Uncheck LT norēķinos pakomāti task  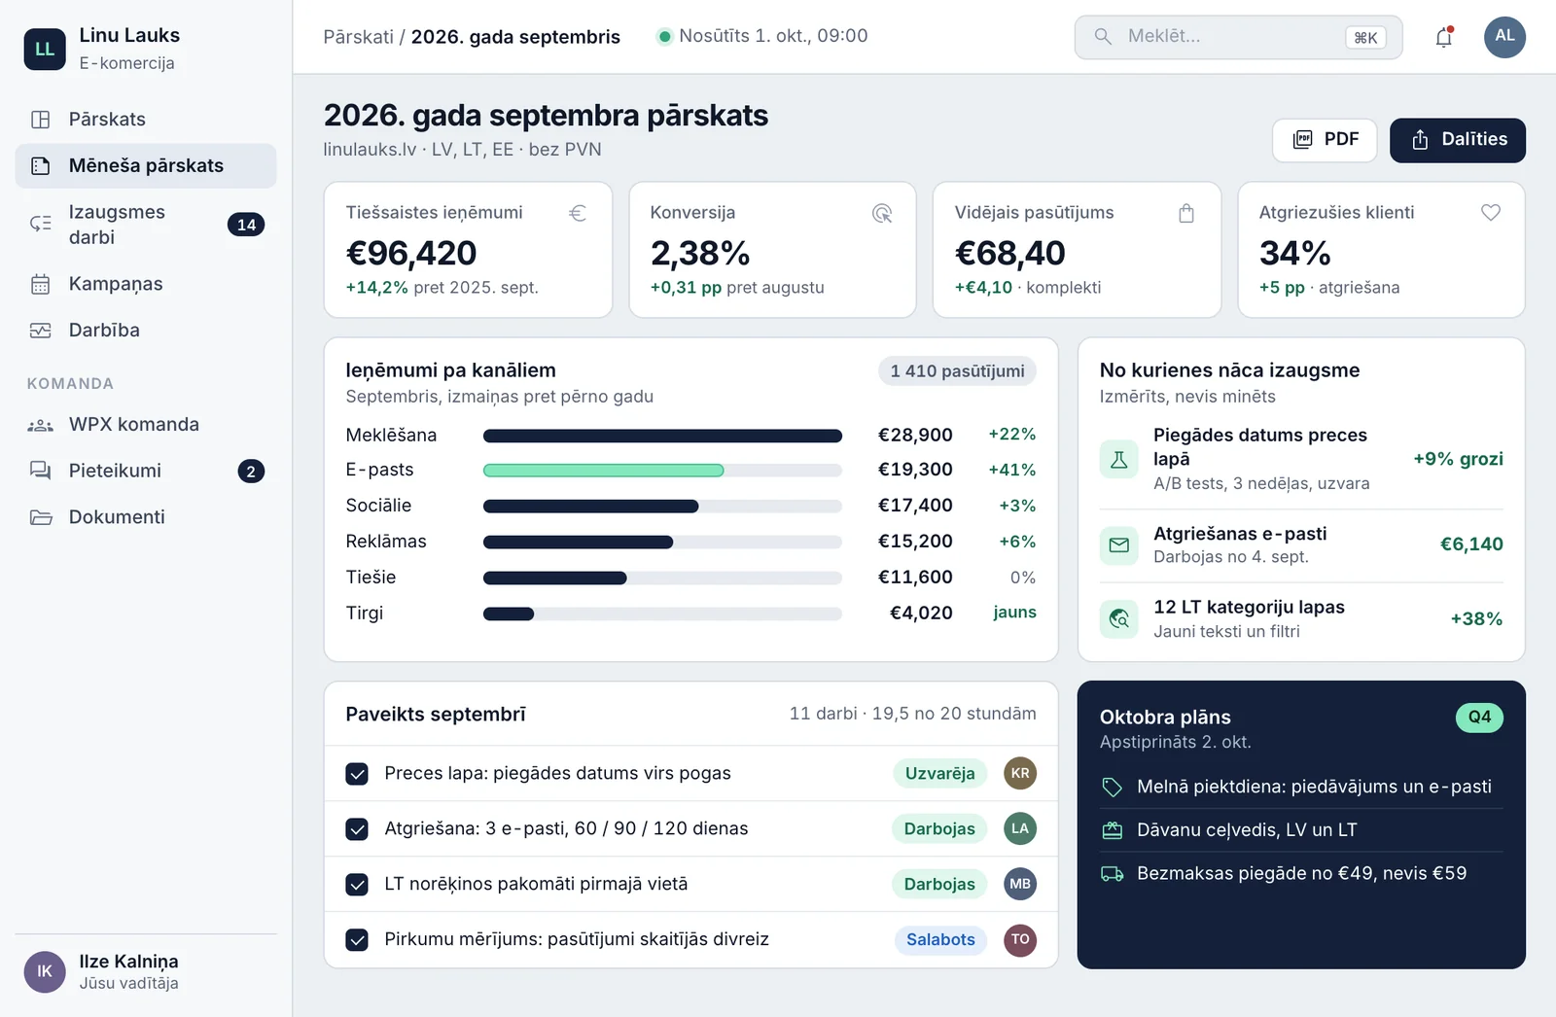(x=357, y=885)
